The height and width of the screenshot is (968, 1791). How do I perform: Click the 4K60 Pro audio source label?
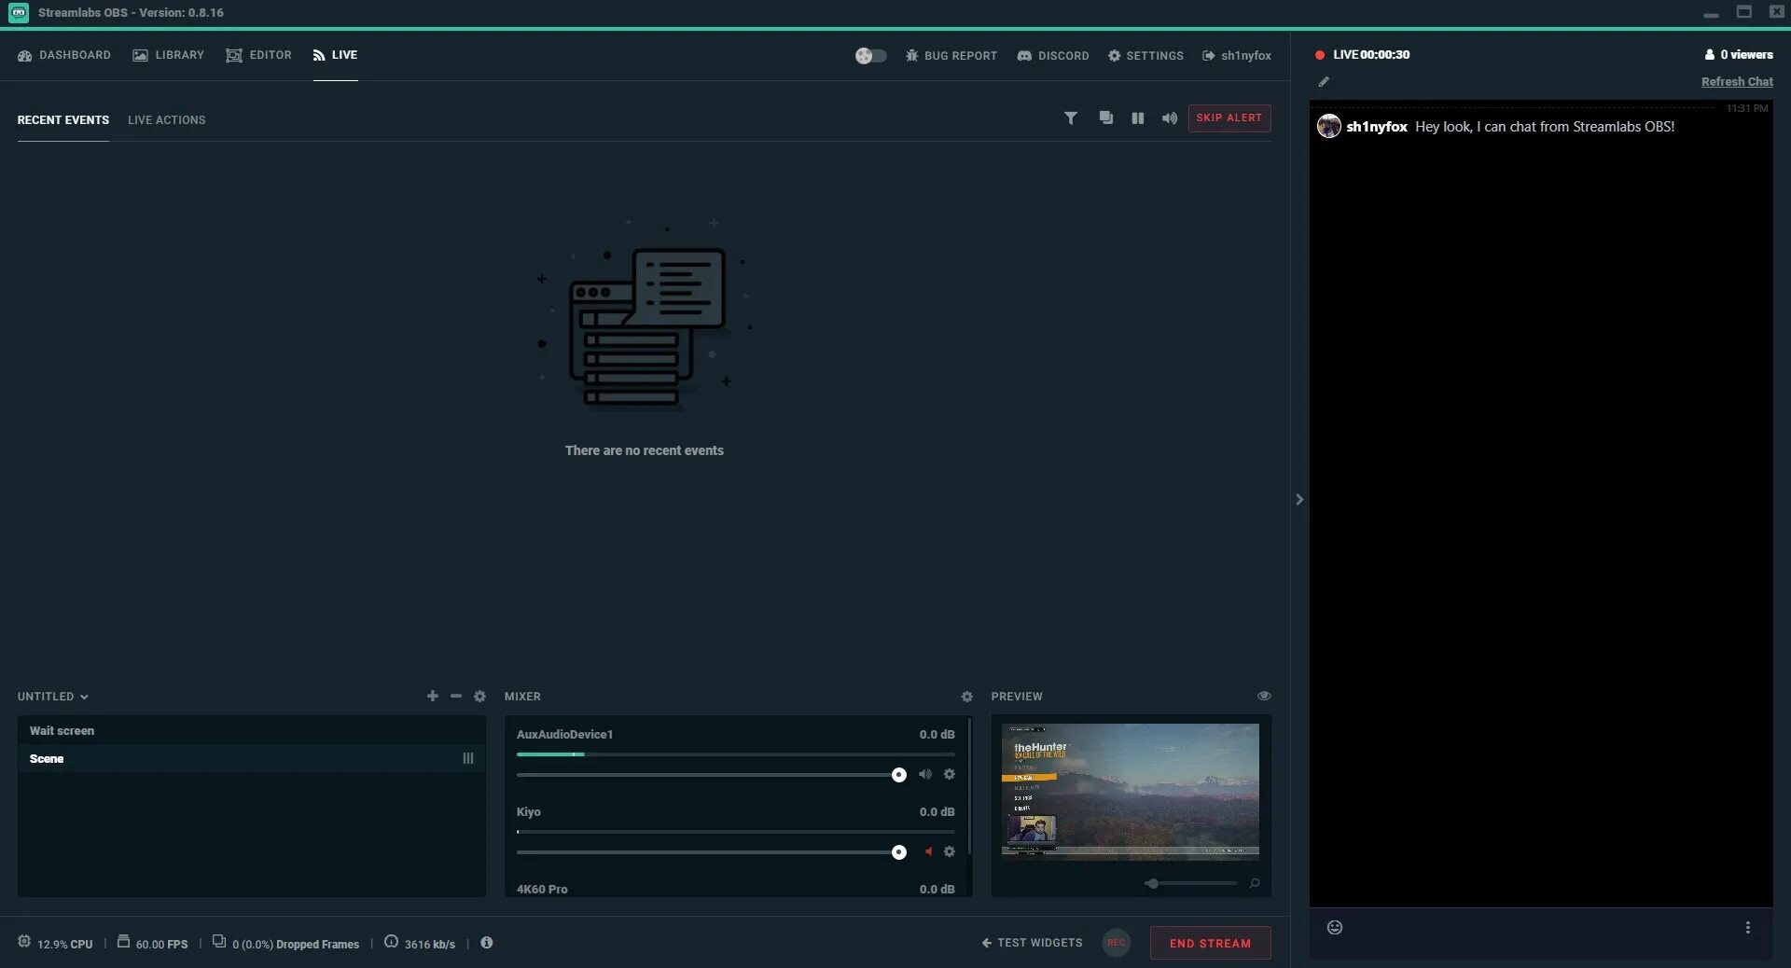(542, 890)
